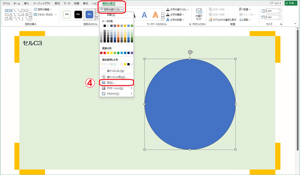The height and width of the screenshot is (175, 300).
Task: Pick the orange theme color swatch
Action: tap(118, 26)
